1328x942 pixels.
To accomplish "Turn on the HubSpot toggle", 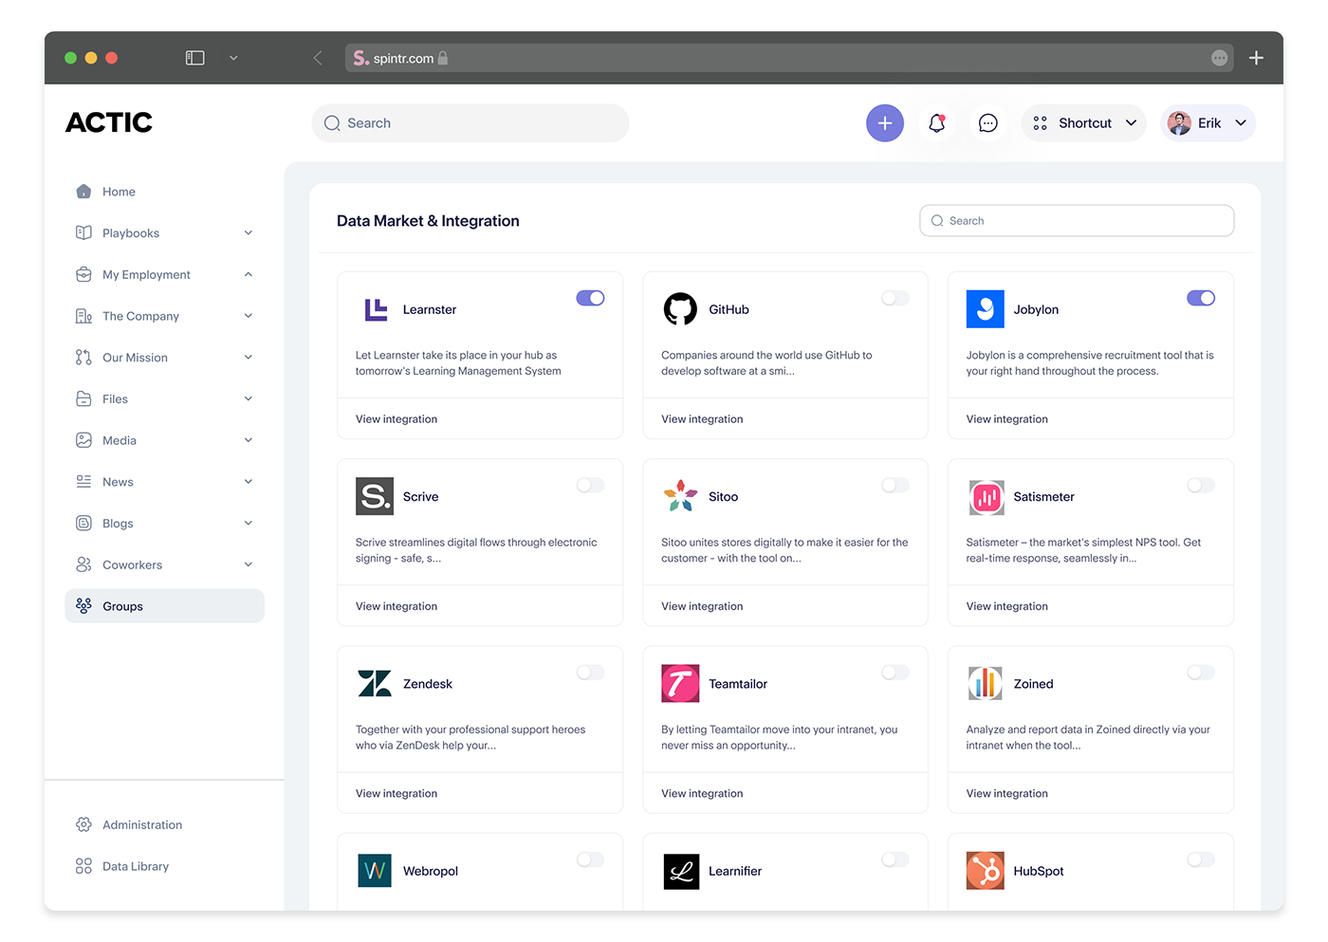I will click(1201, 859).
